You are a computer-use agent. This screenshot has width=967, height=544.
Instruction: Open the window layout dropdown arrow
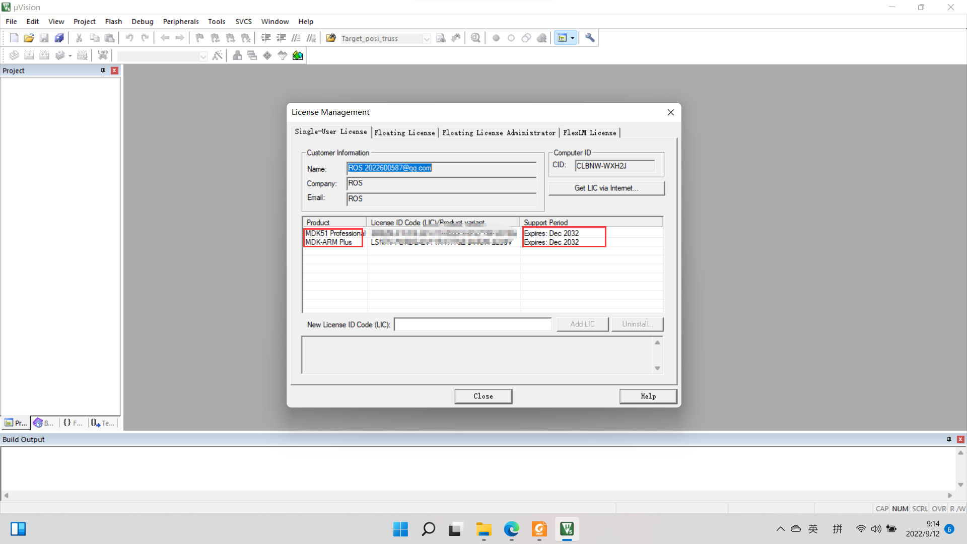(x=572, y=38)
